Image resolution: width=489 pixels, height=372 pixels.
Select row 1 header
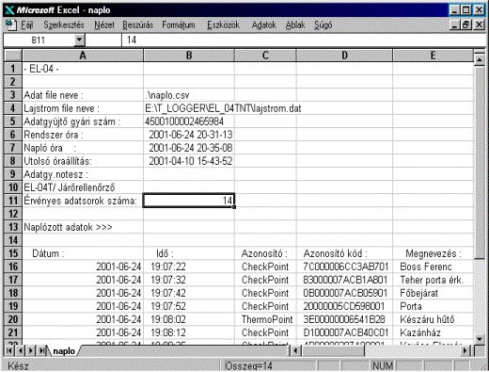click(13, 69)
